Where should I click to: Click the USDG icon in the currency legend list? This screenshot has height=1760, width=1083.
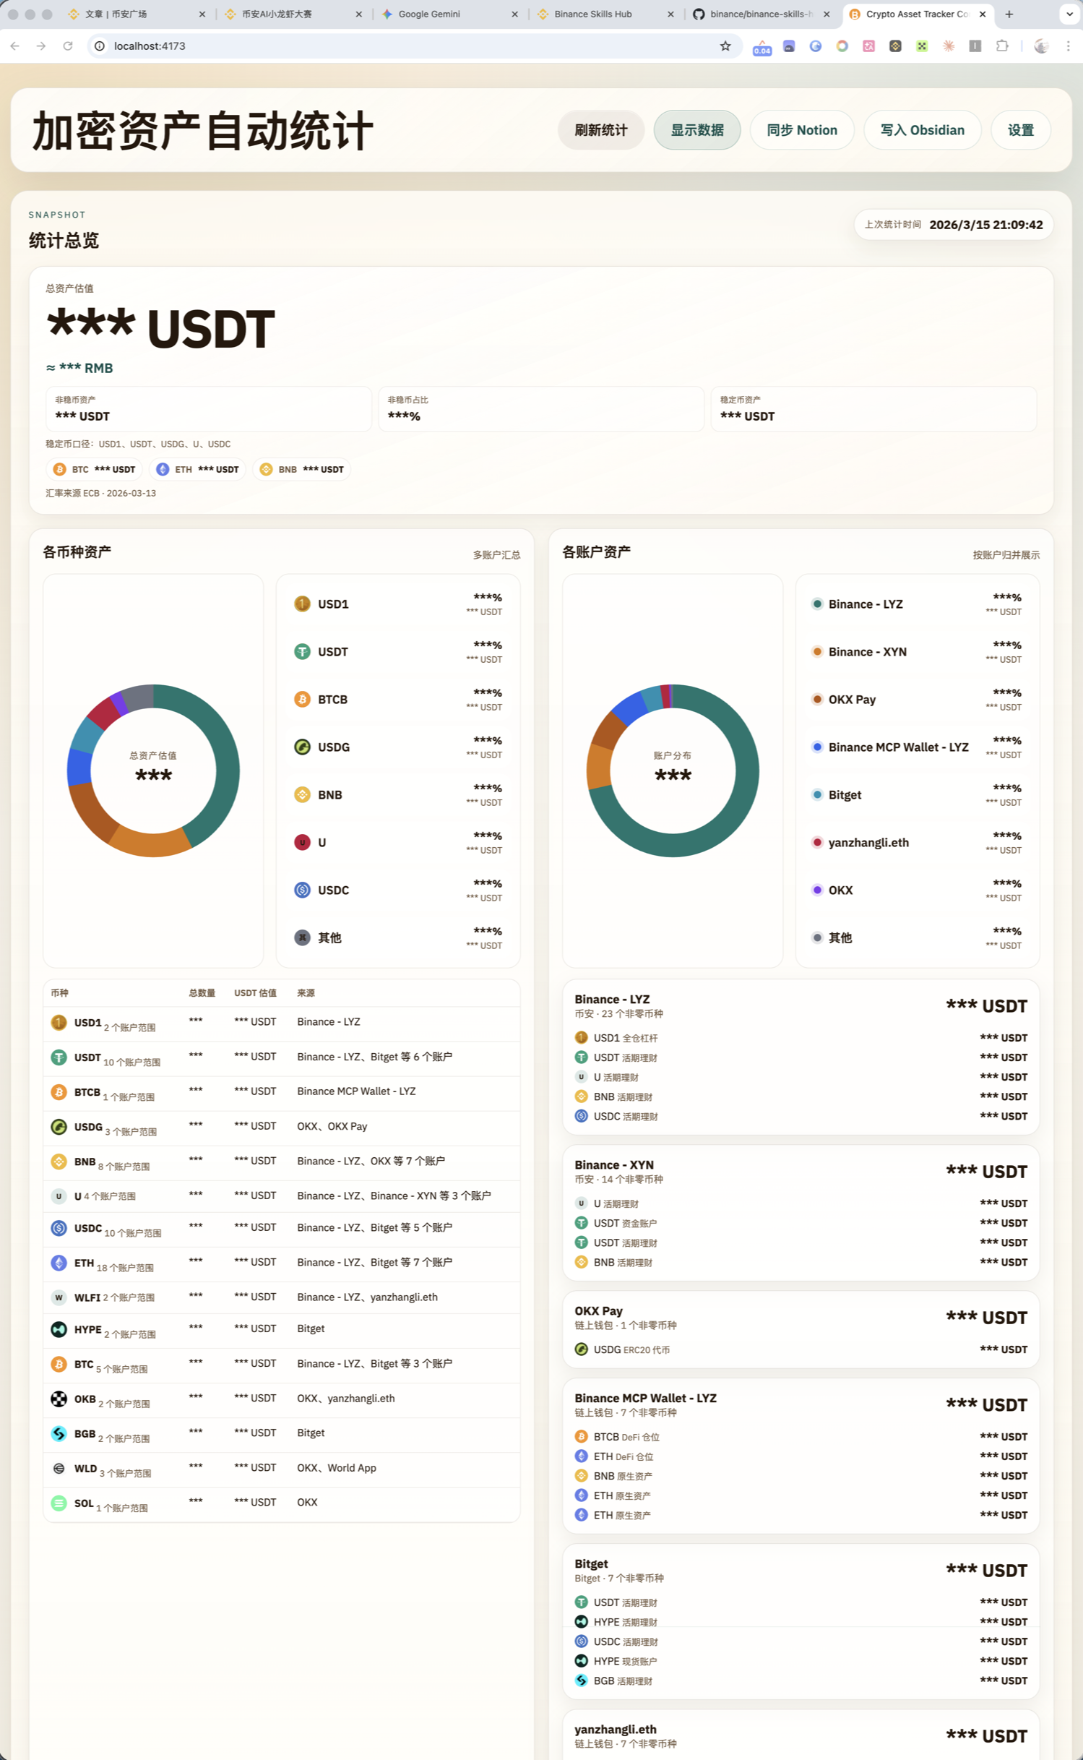pos(302,747)
